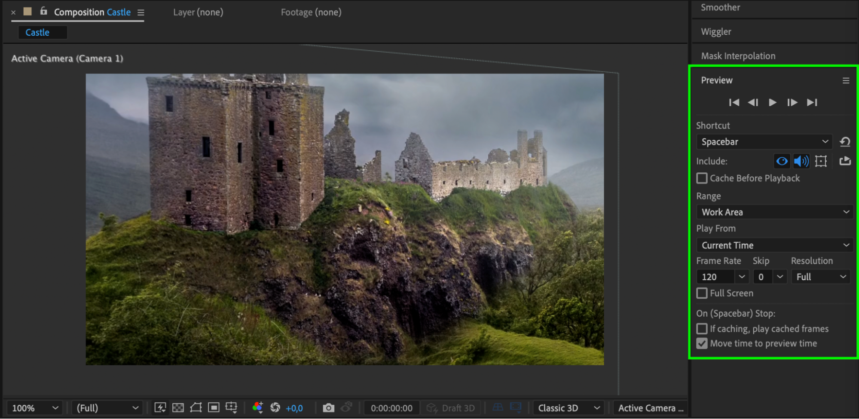The width and height of the screenshot is (859, 419).
Task: Open the Range dropdown set to Work Area
Action: (774, 212)
